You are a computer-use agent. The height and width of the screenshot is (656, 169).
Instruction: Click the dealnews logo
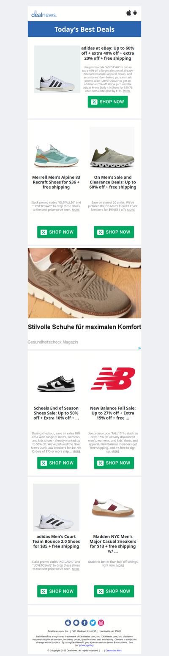[44, 14]
